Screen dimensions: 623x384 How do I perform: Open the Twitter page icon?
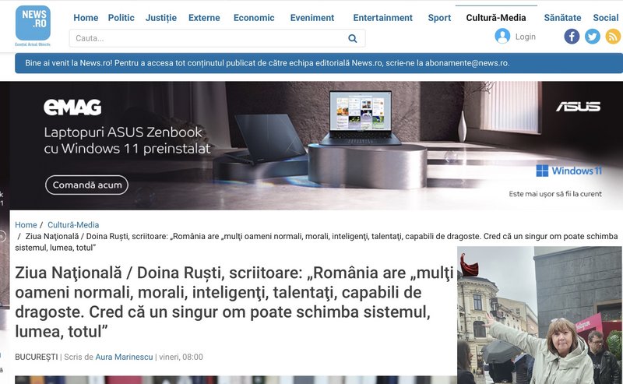point(592,37)
